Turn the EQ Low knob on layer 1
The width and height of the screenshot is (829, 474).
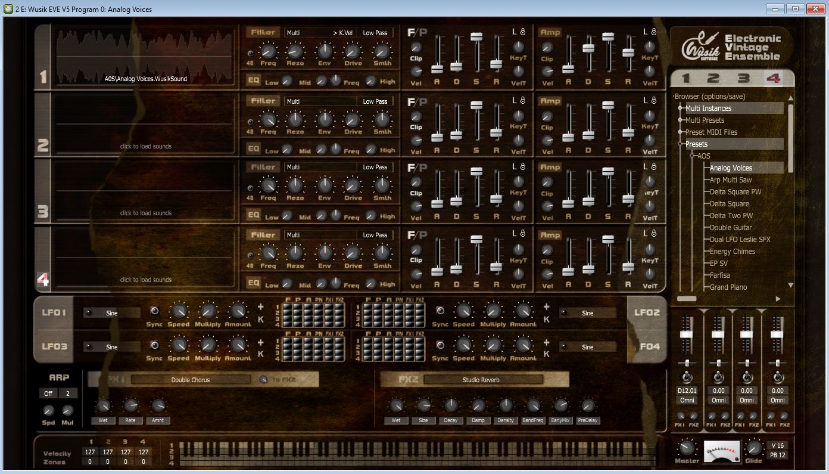pyautogui.click(x=286, y=81)
